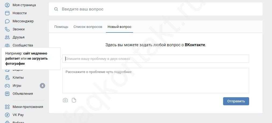Screen dimensions: 272x123
Task: Attach a photo using camera icon
Action: point(65,100)
